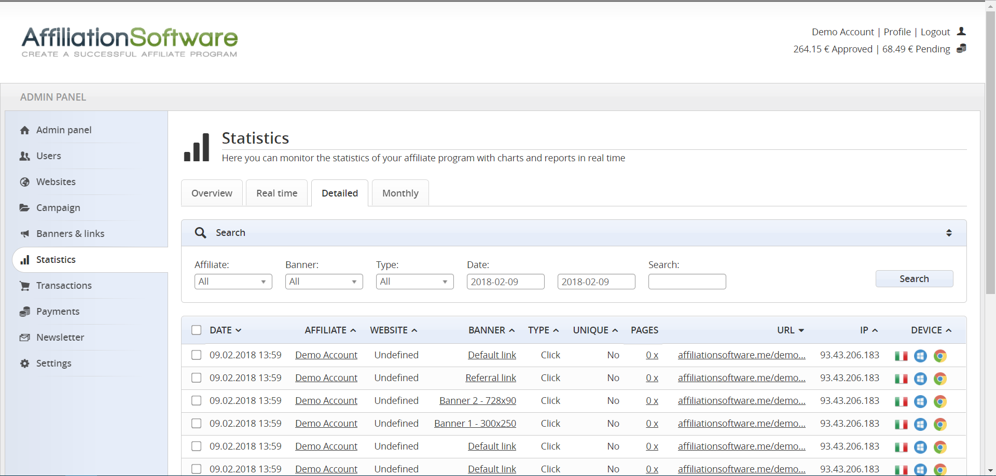Open the 0 x pages link in Referral link row
This screenshot has width=996, height=476.
pos(652,378)
